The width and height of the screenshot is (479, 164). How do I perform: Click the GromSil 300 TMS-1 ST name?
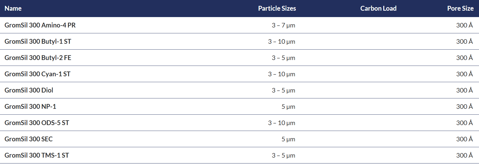click(37, 155)
